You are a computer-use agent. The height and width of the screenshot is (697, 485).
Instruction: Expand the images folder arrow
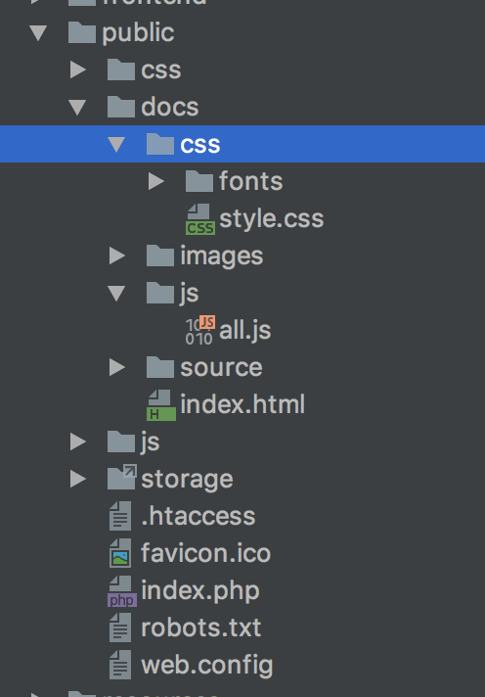pyautogui.click(x=116, y=256)
